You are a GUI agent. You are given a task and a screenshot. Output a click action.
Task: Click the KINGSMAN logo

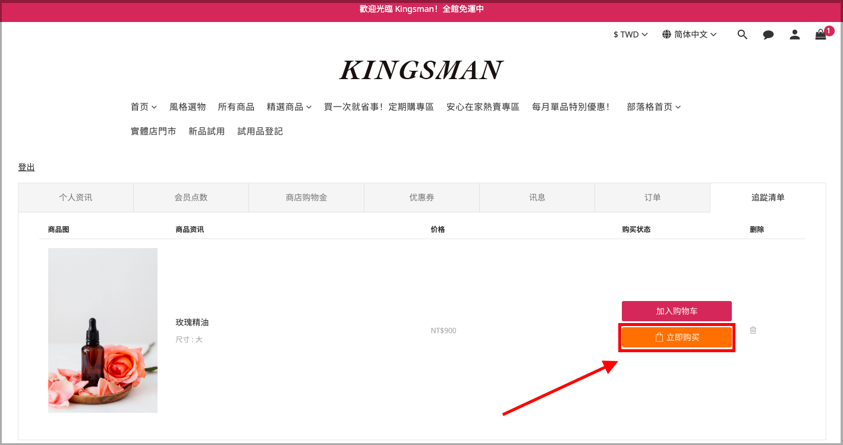tap(421, 70)
